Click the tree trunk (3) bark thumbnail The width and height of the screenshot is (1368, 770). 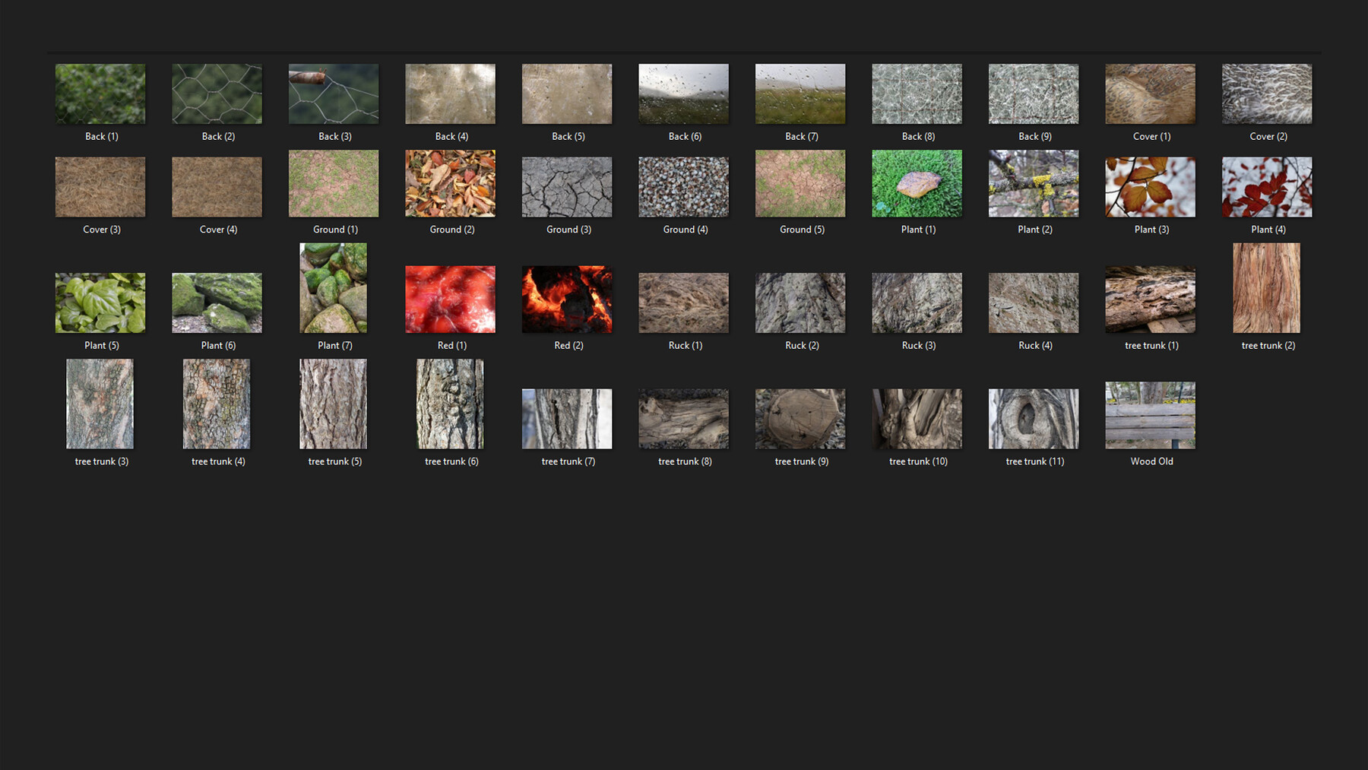pos(100,404)
